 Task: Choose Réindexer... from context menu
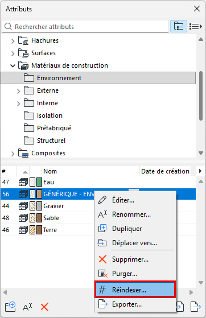135,290
